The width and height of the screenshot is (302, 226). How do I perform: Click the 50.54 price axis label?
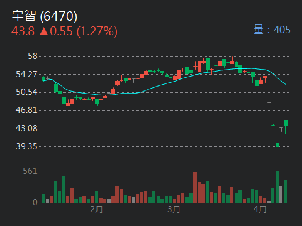pos(26,92)
